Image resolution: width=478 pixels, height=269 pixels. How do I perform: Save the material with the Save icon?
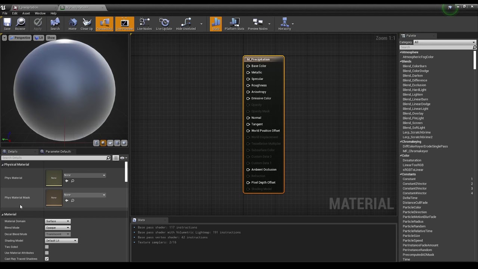[x=7, y=24]
